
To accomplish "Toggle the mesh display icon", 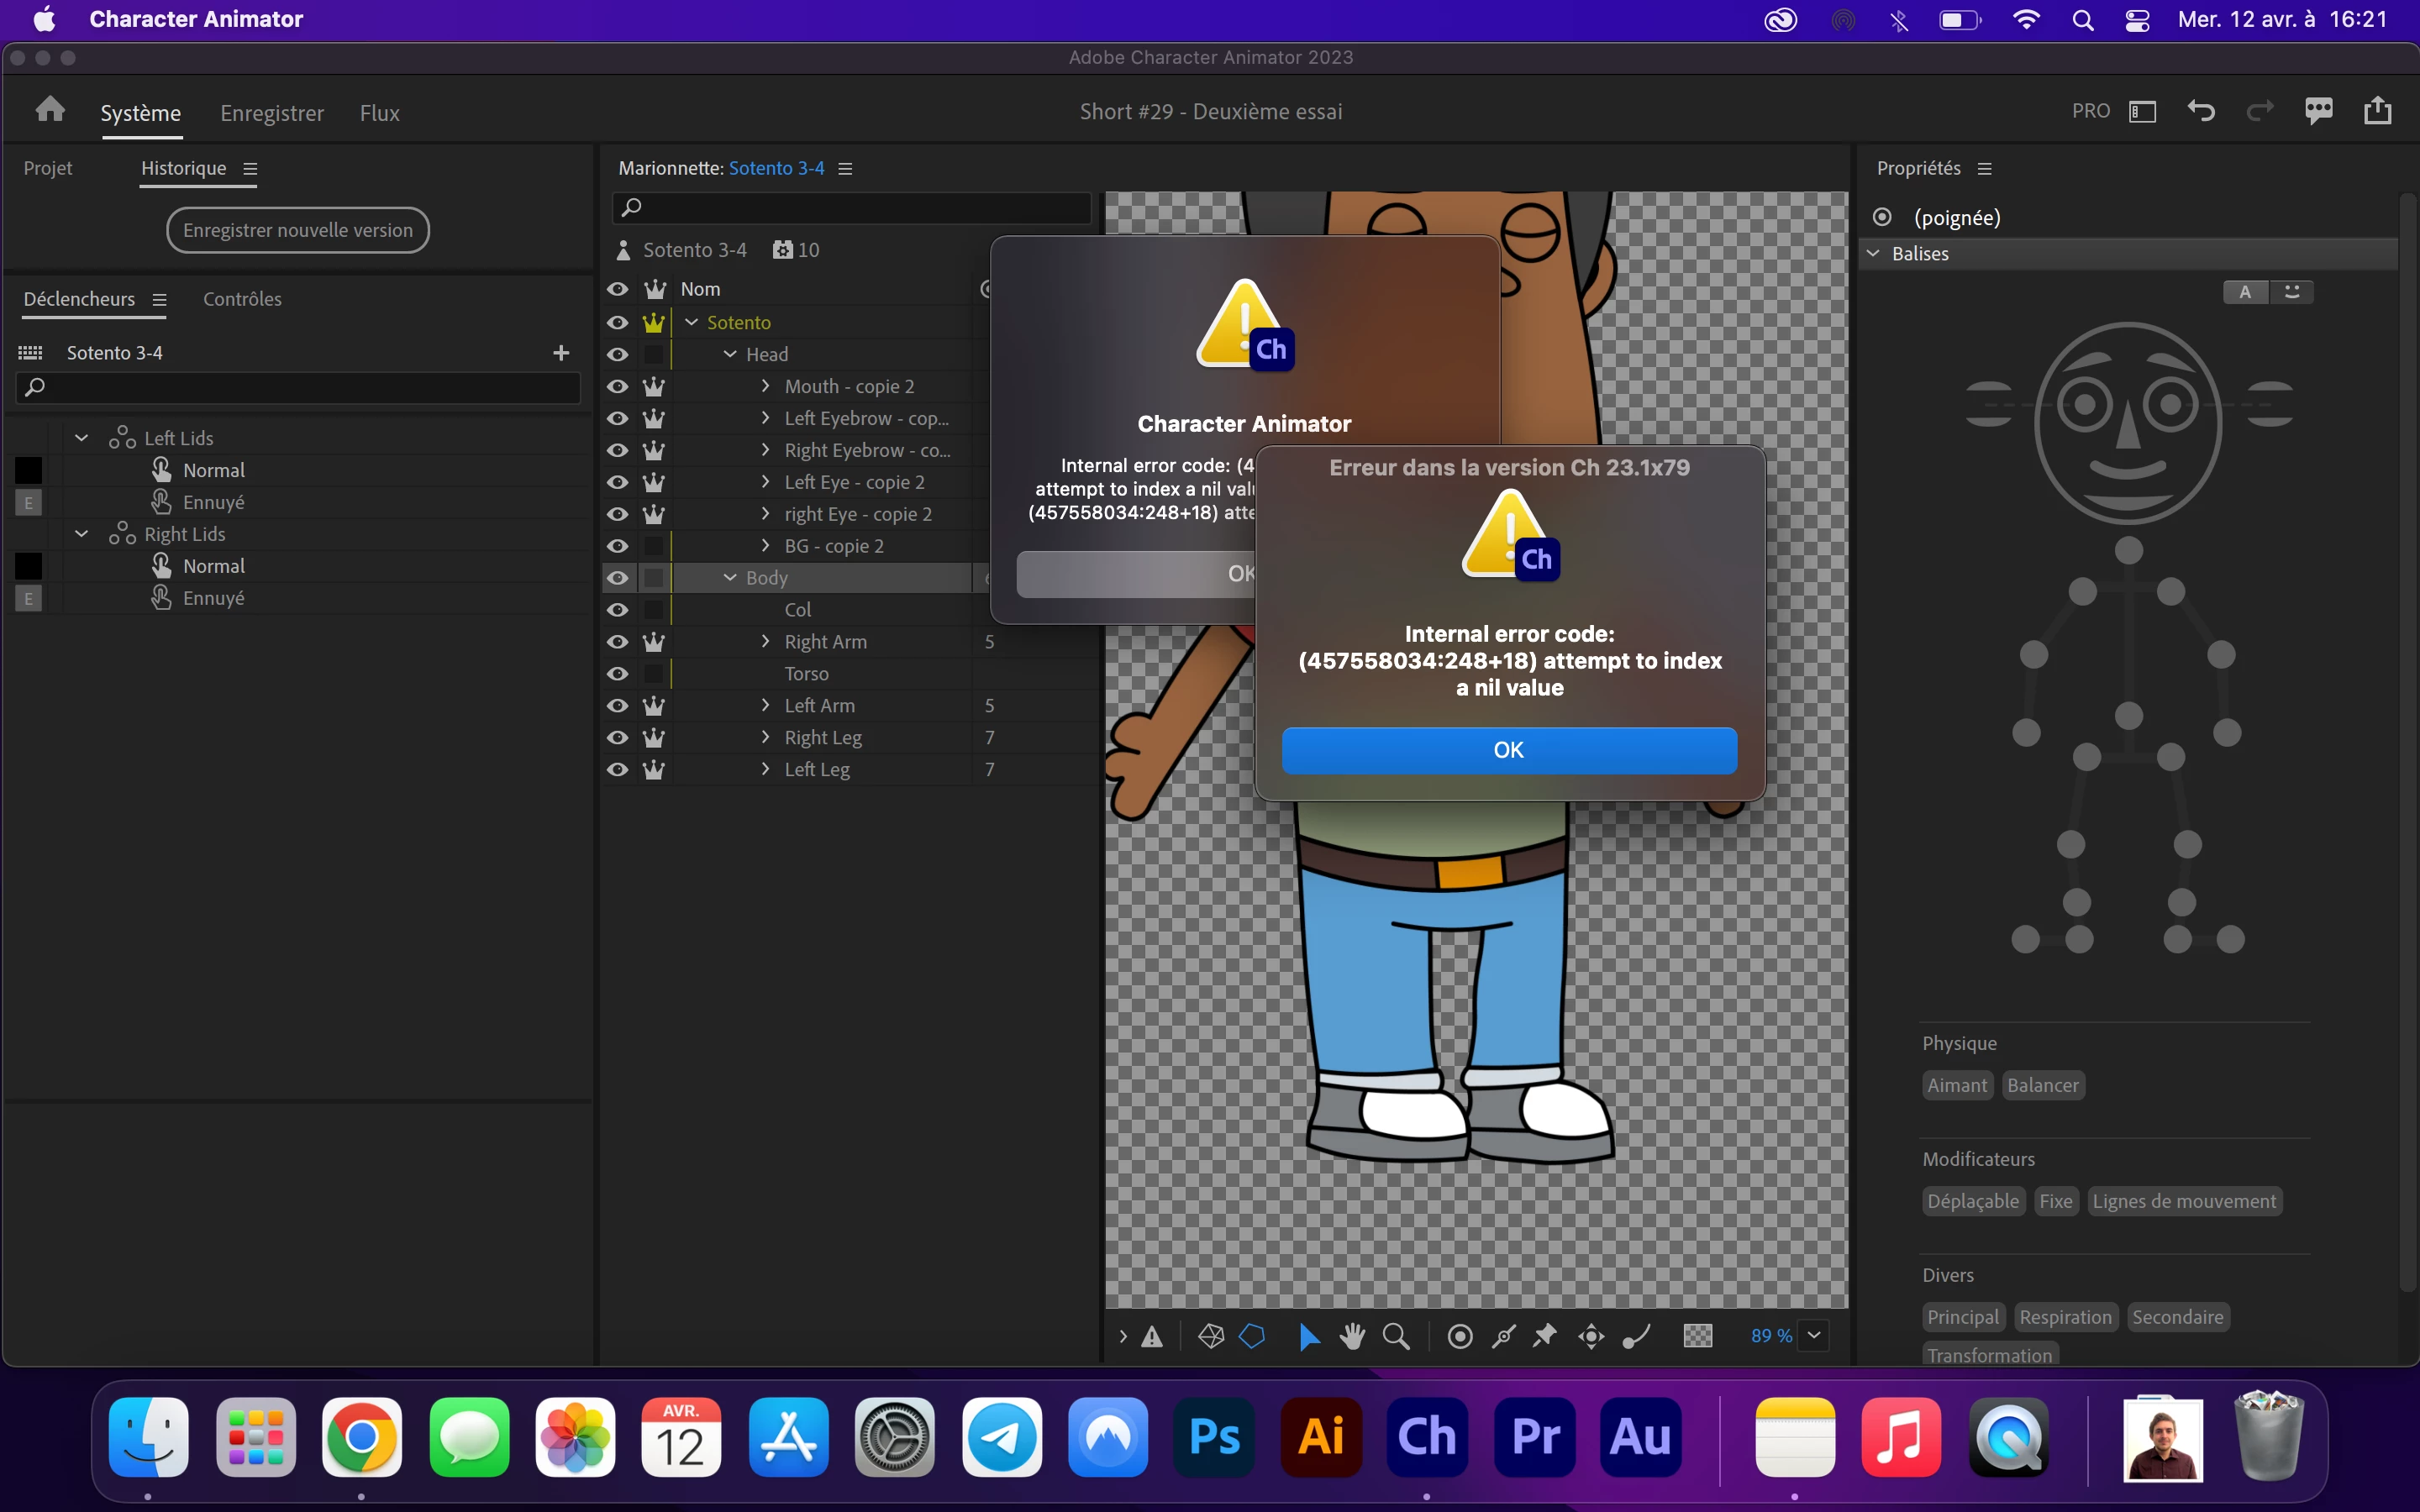I will pos(1210,1336).
